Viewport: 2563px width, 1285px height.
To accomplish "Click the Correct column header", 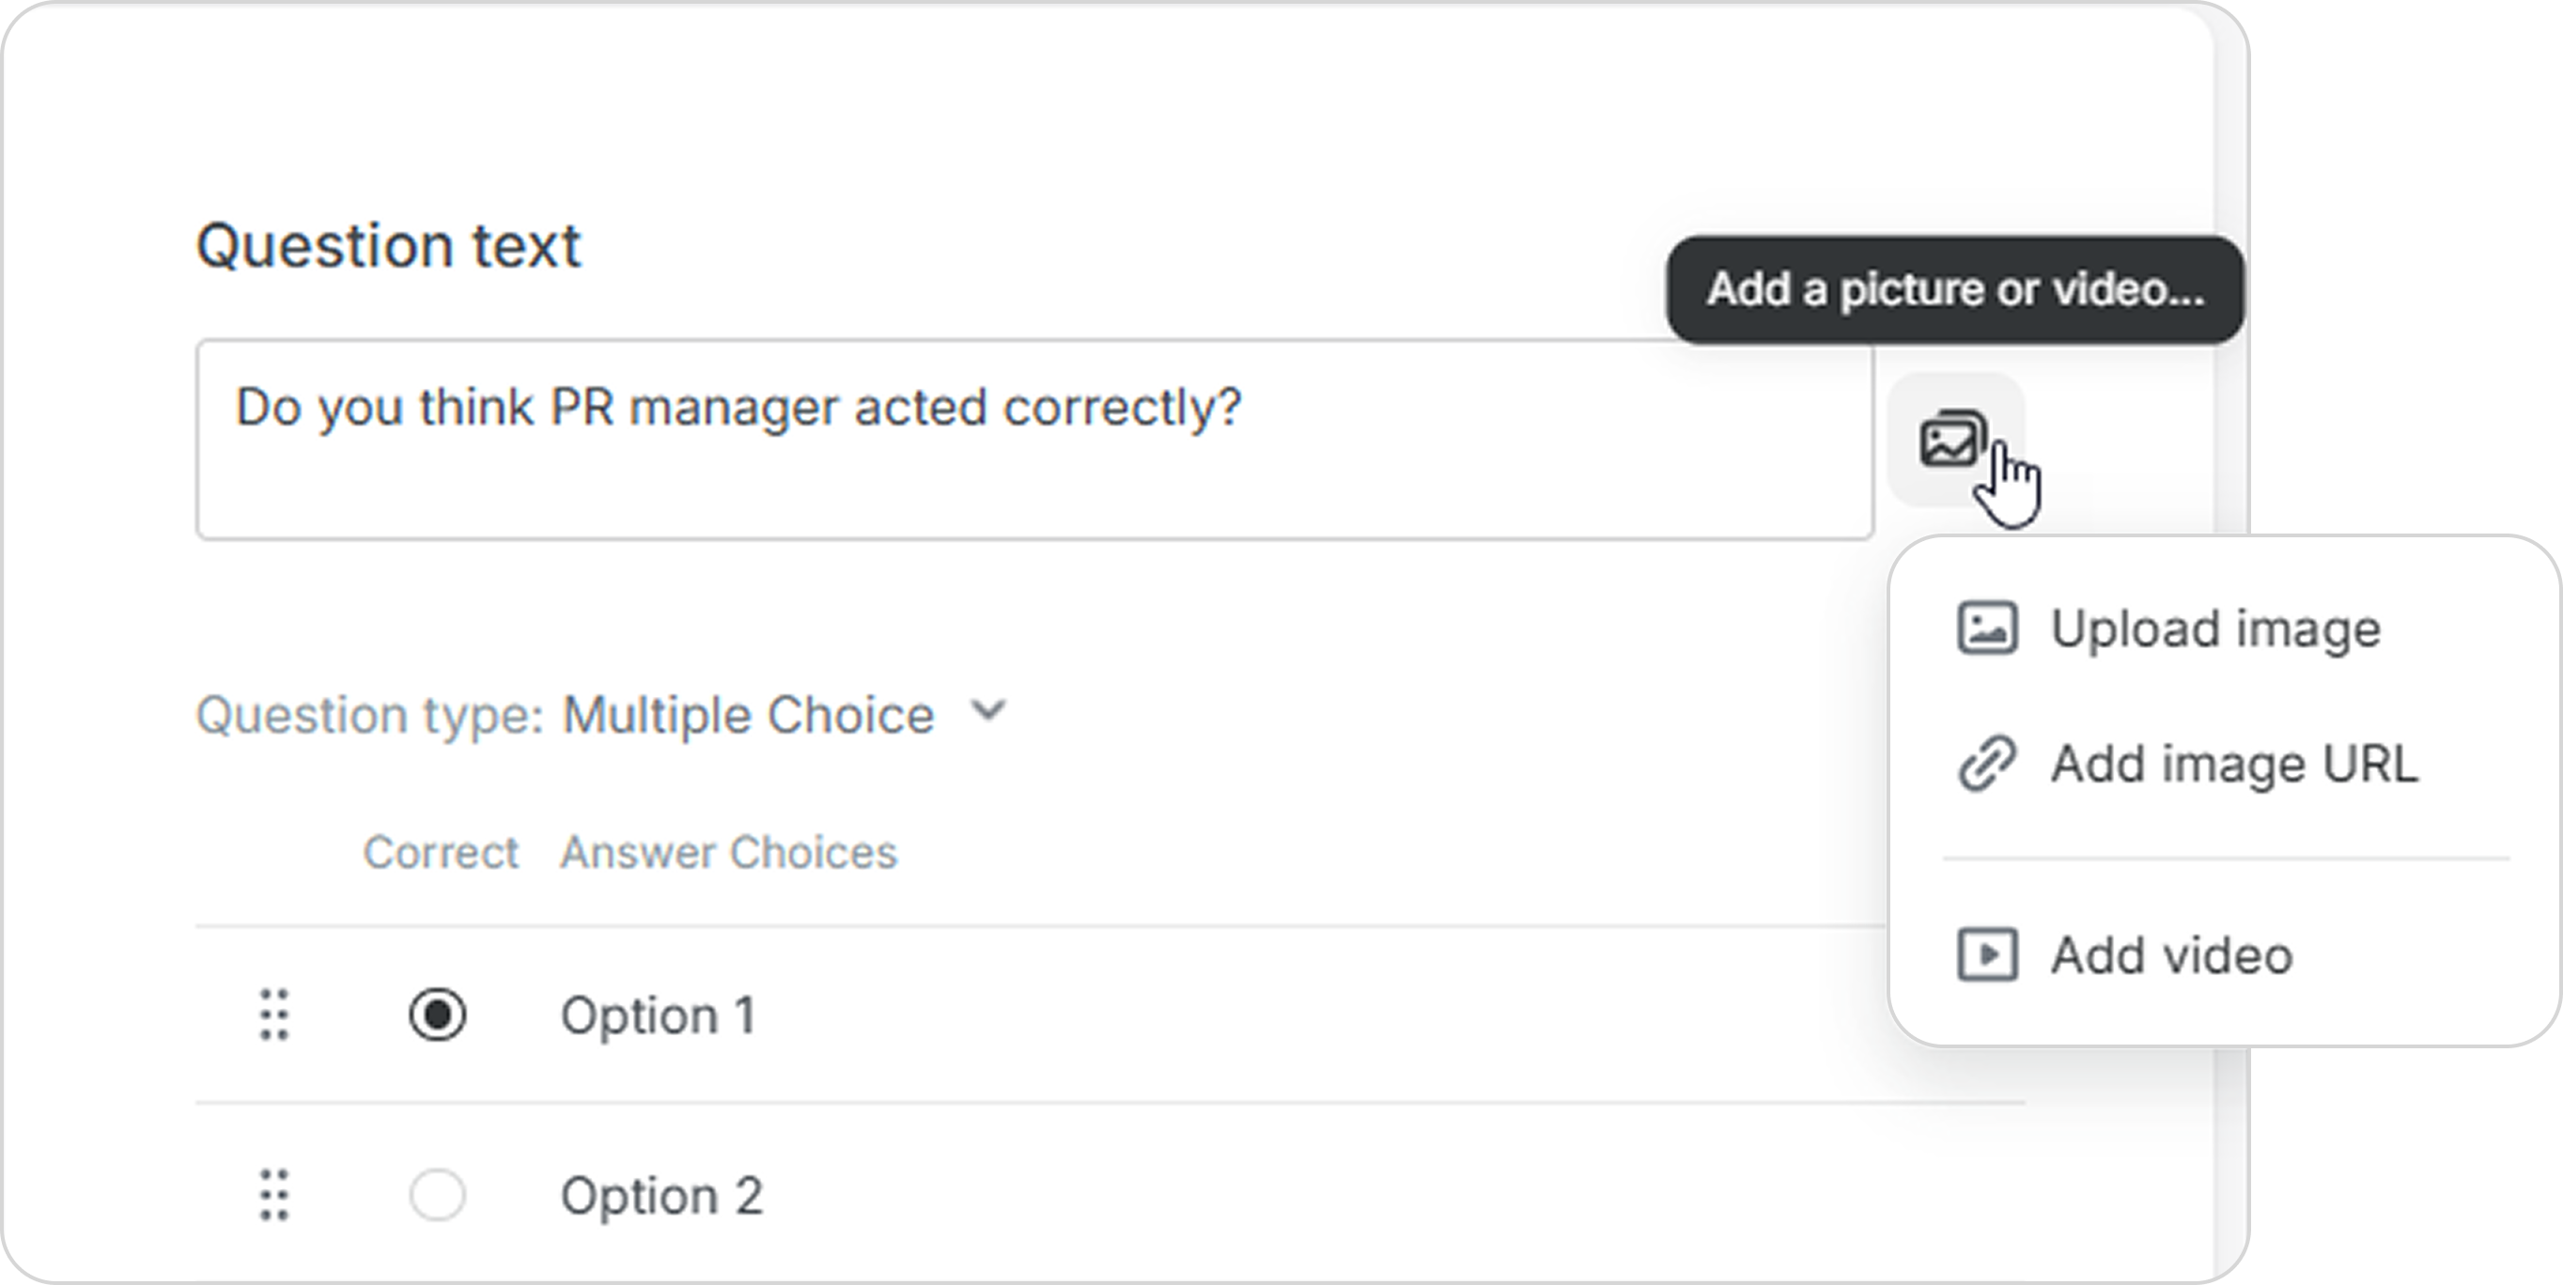I will (441, 852).
